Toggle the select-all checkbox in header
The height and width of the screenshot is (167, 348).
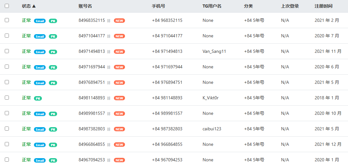[7, 6]
